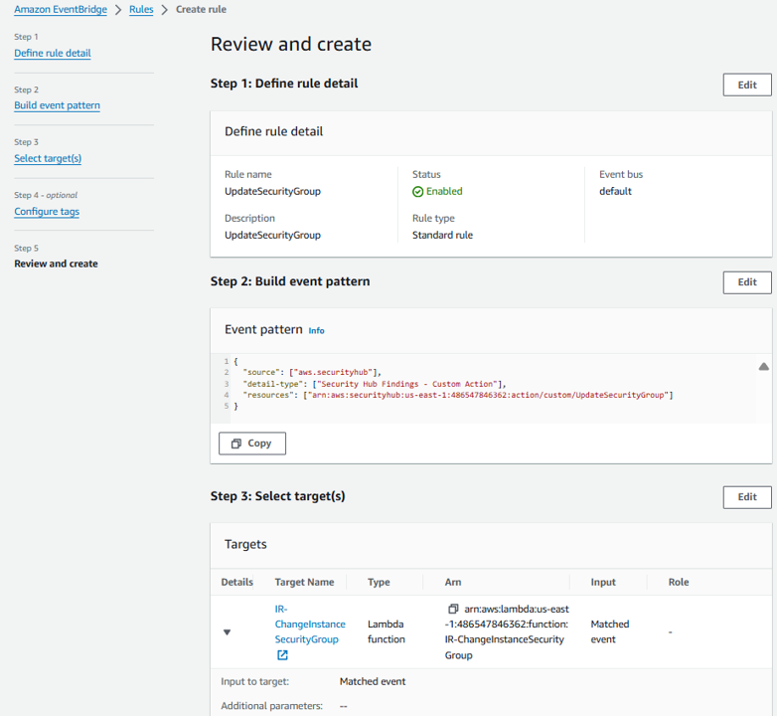Open Select target(s) step link
Viewport: 777px width, 716px height.
click(48, 158)
